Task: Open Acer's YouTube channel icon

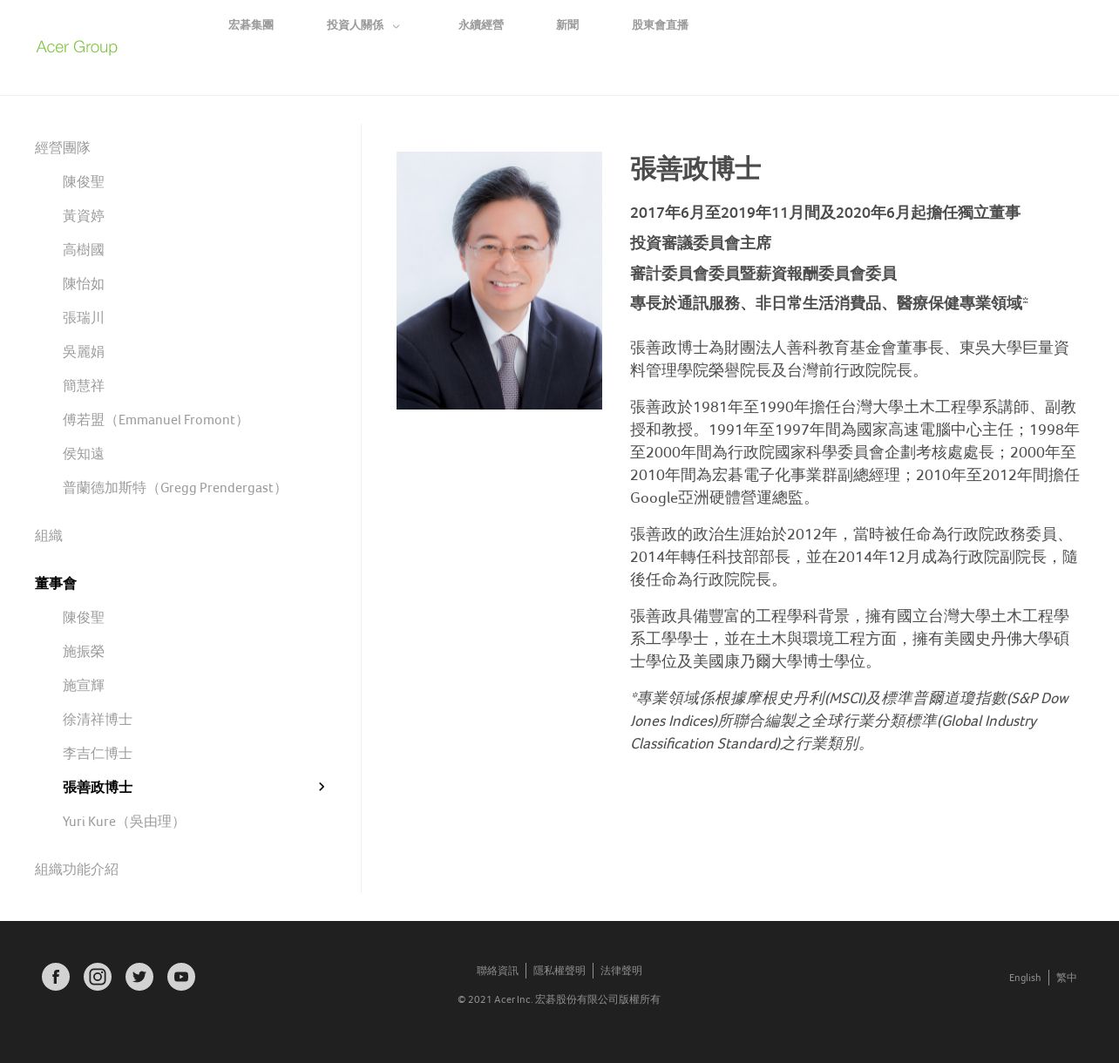Action: tap(181, 977)
